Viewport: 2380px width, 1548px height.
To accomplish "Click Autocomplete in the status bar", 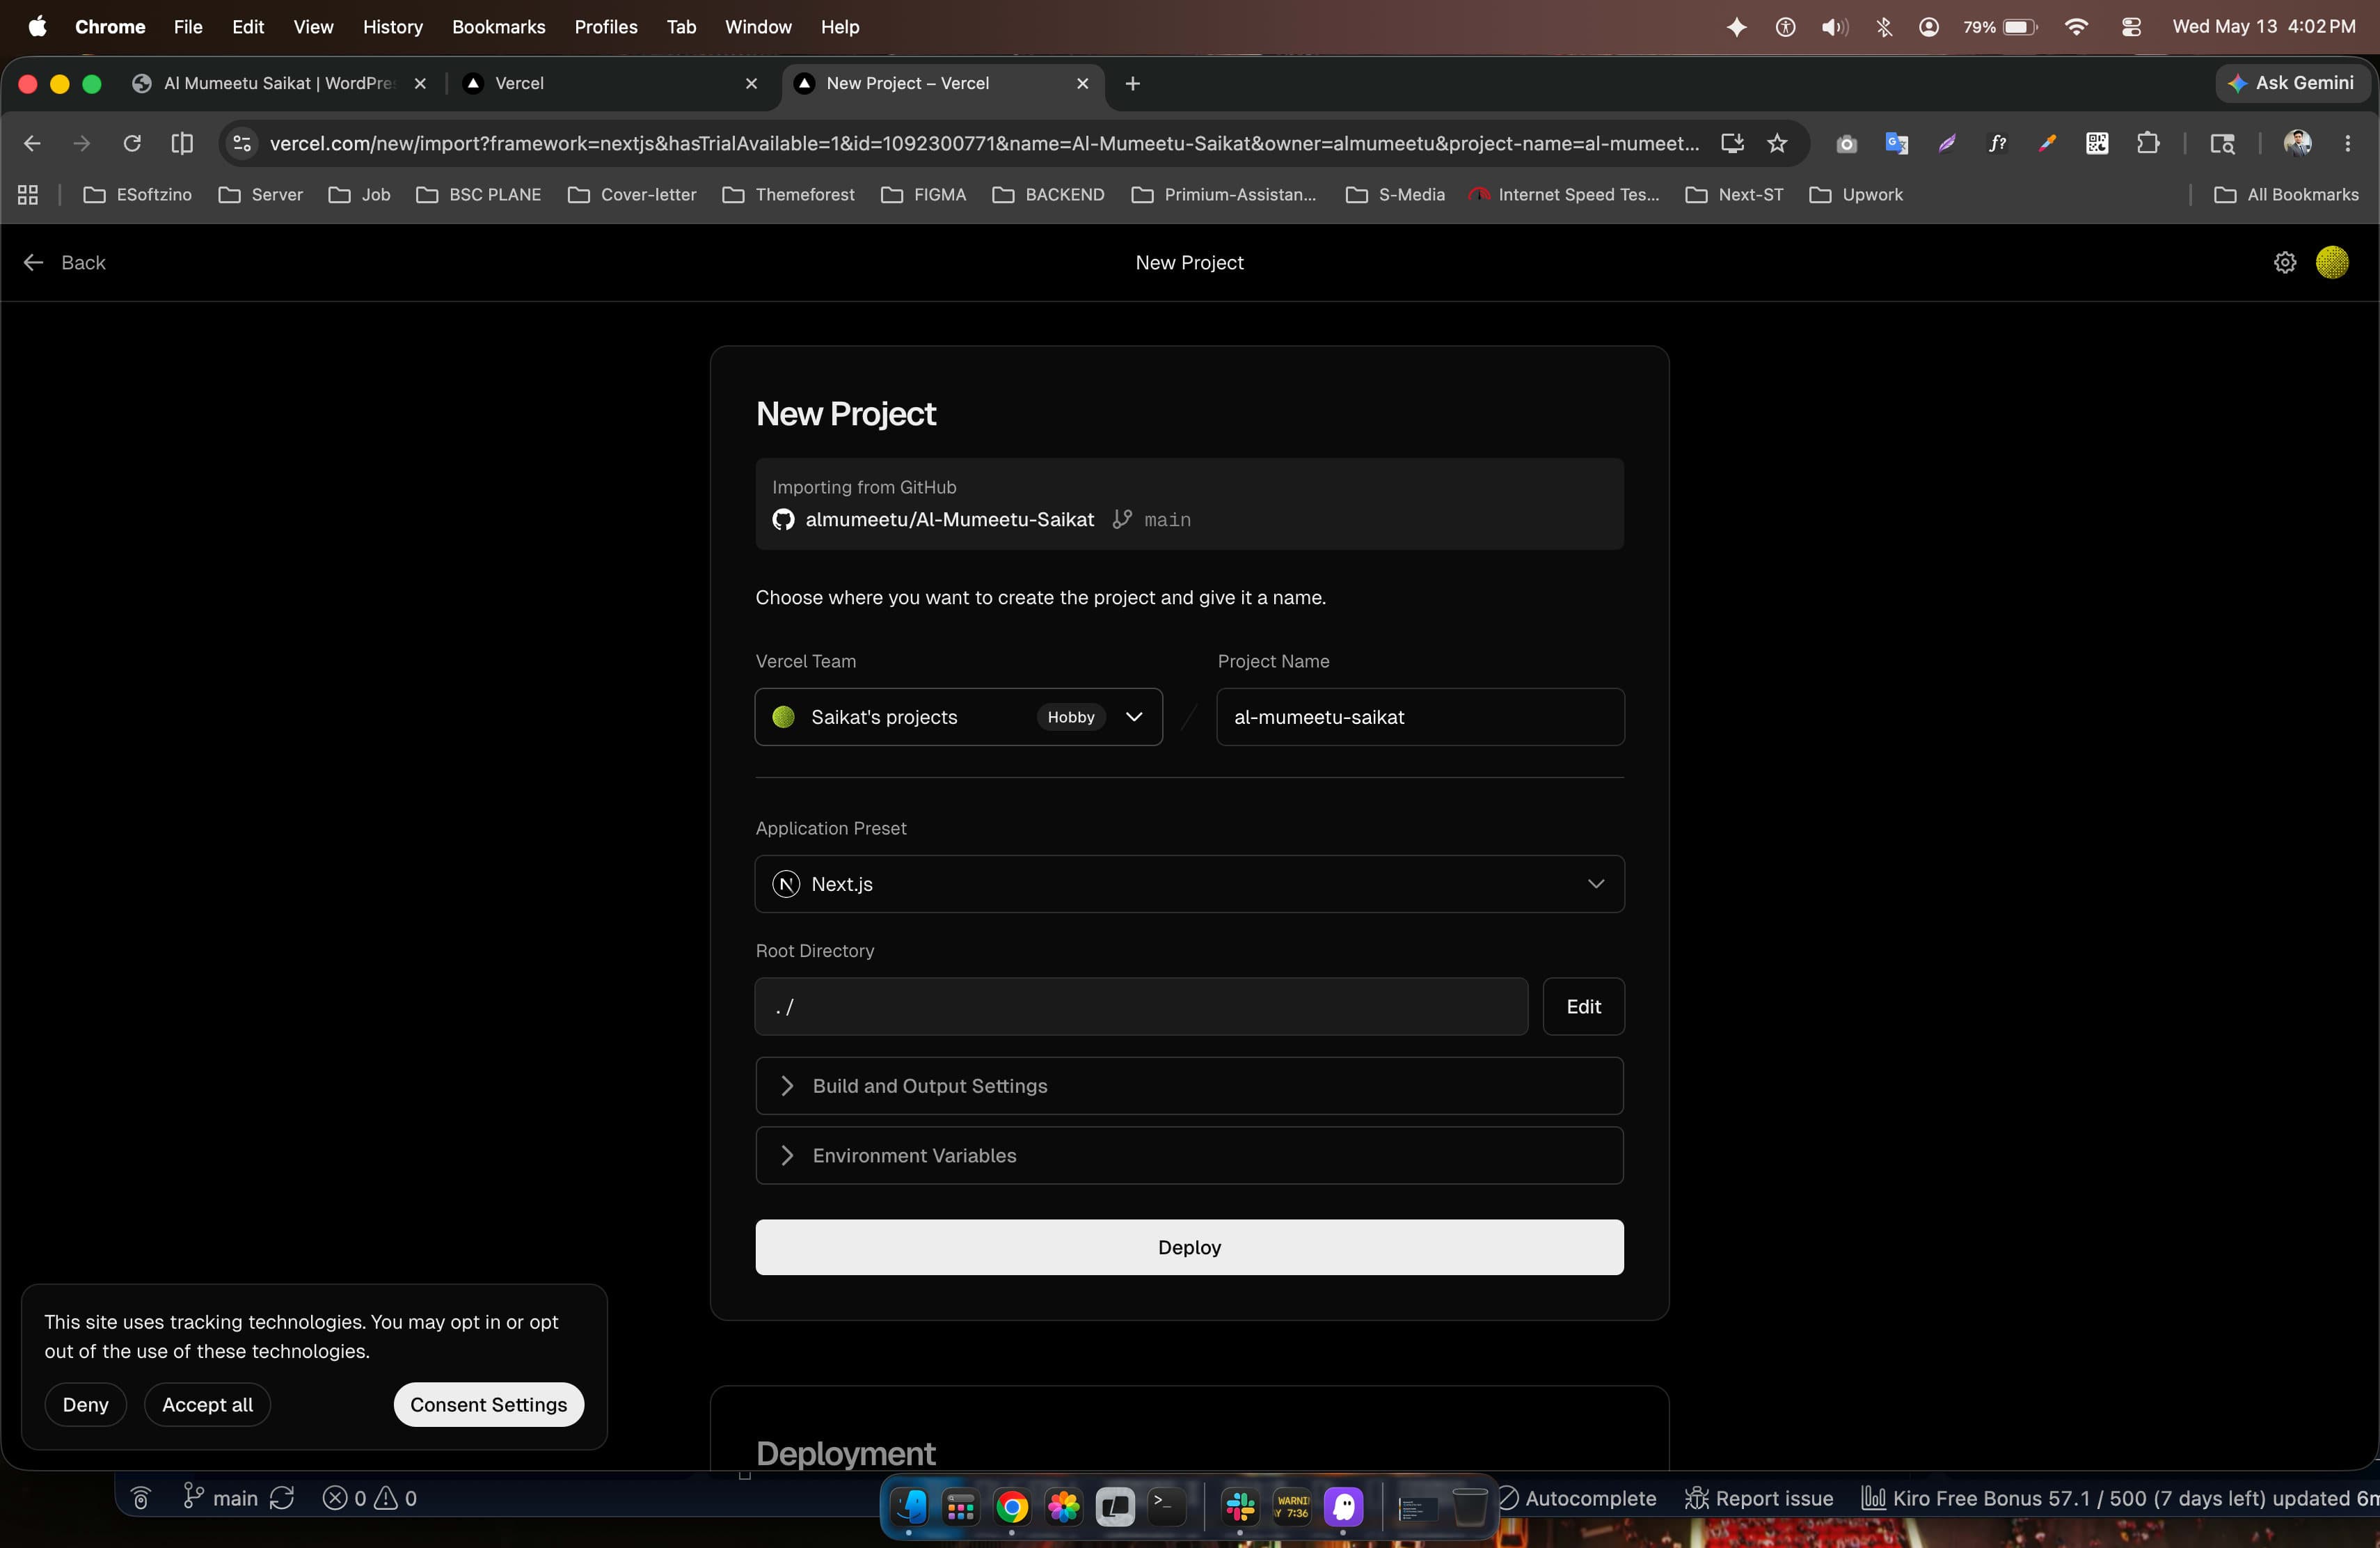I will (x=1578, y=1498).
